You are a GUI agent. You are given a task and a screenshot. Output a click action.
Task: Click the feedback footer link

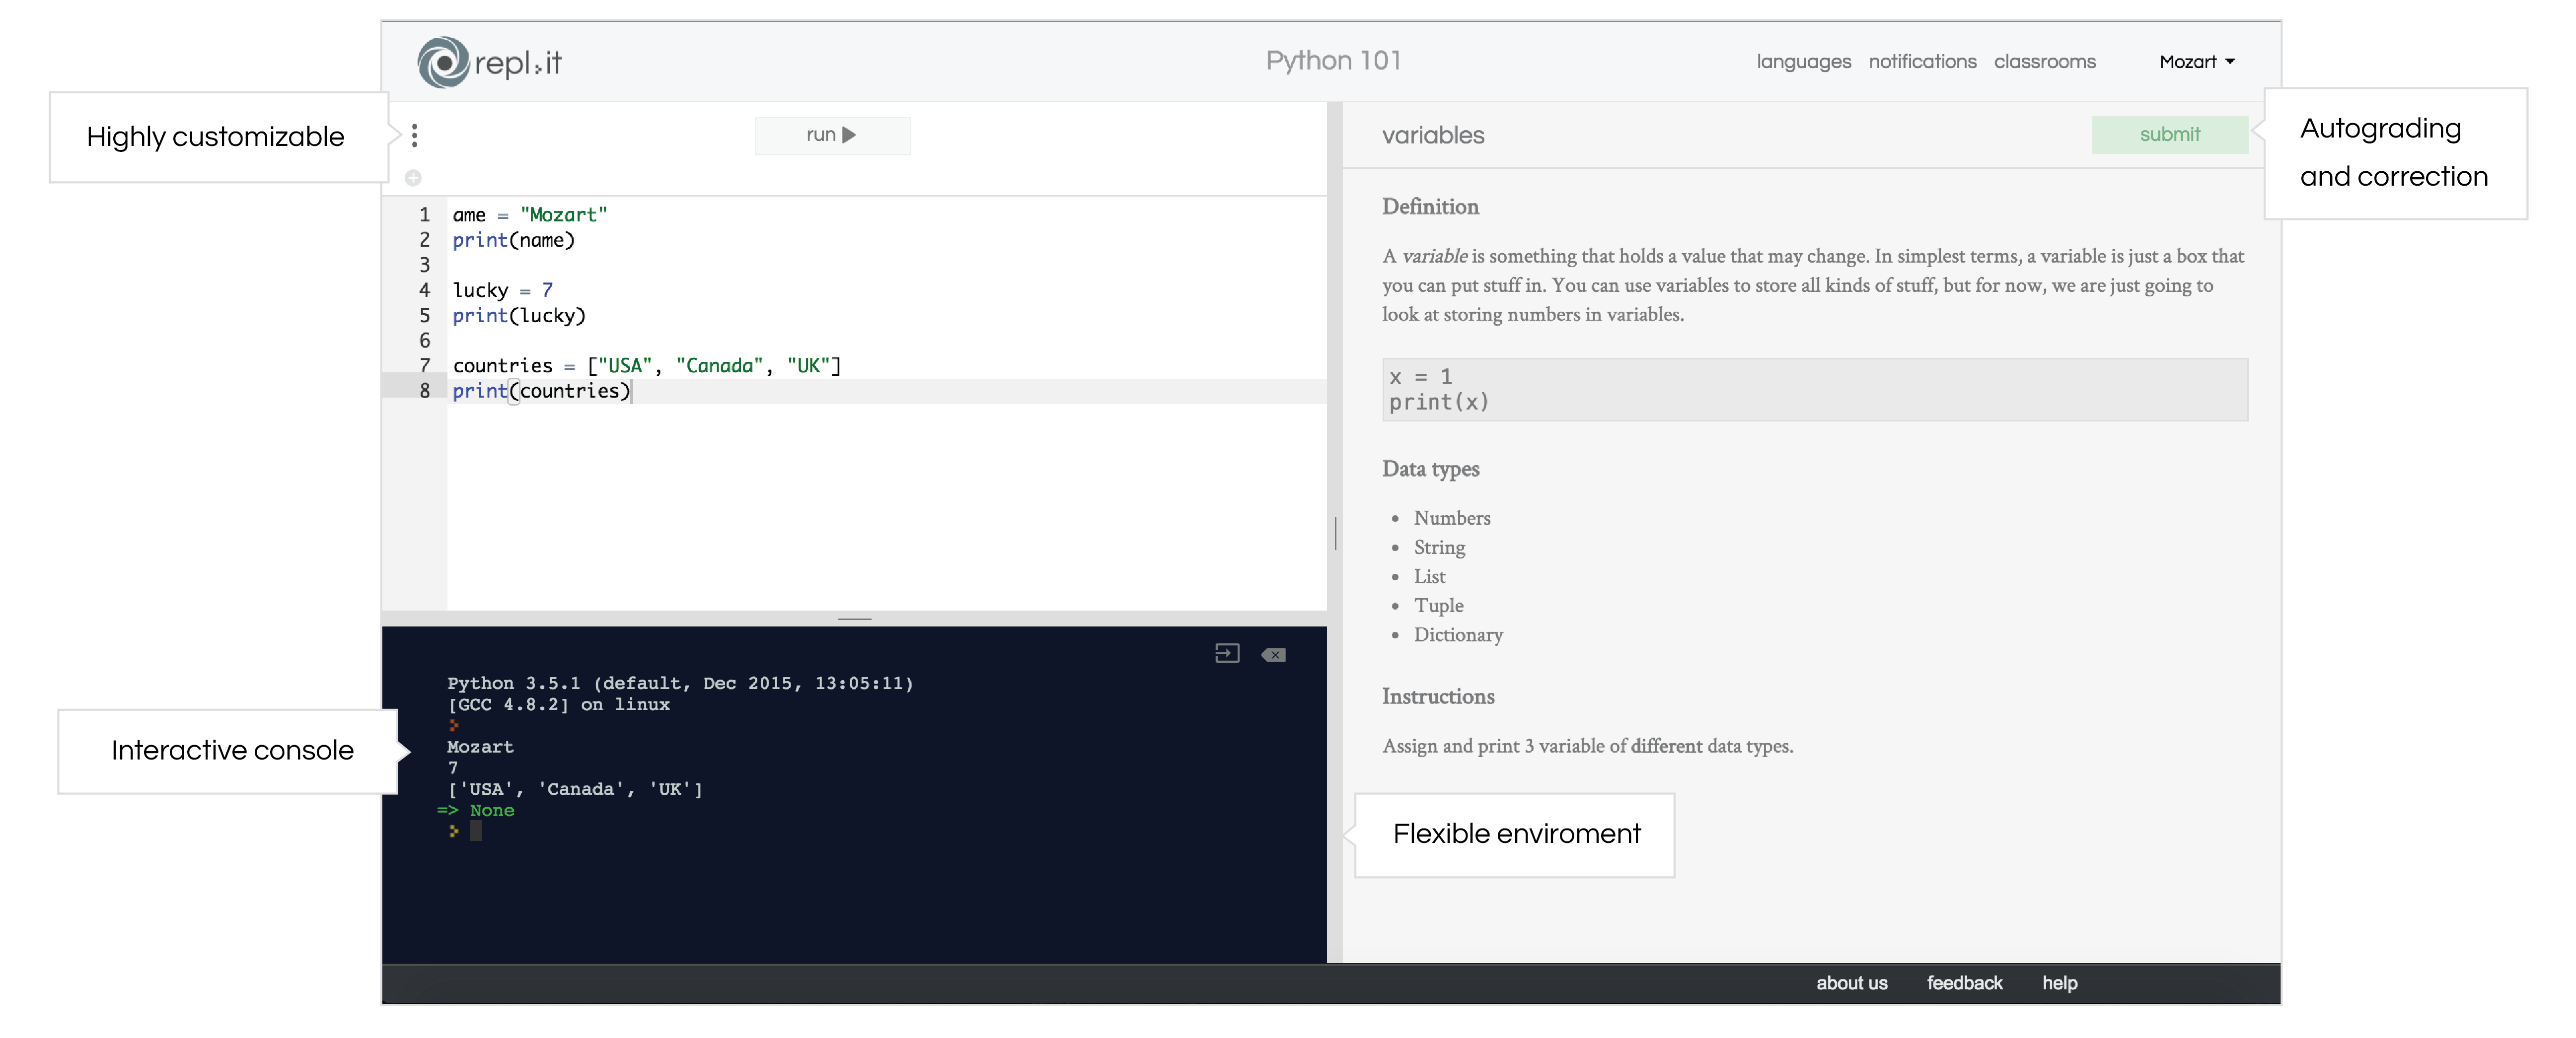point(1964,983)
